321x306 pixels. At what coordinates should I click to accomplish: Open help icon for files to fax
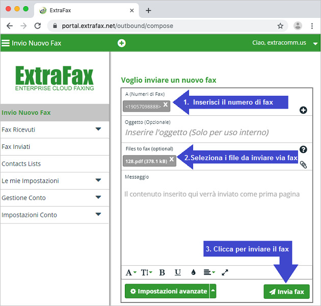(303, 149)
